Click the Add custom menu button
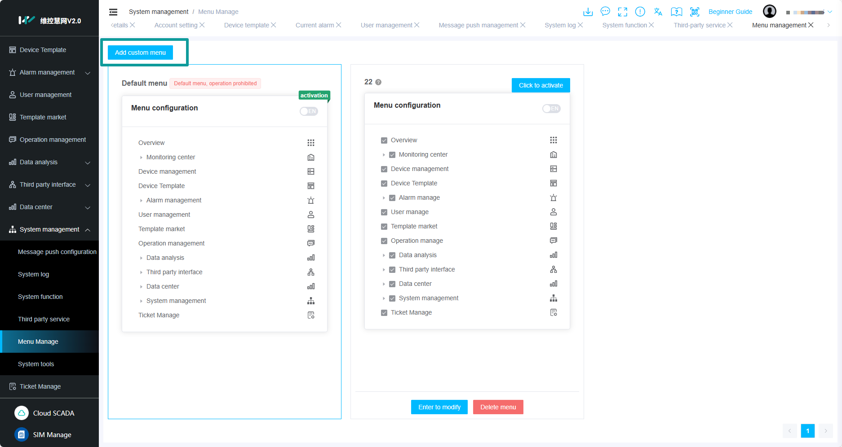This screenshot has height=447, width=842. (140, 53)
